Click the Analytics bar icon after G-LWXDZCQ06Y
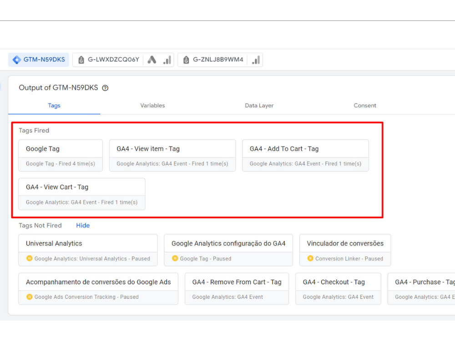 167,60
